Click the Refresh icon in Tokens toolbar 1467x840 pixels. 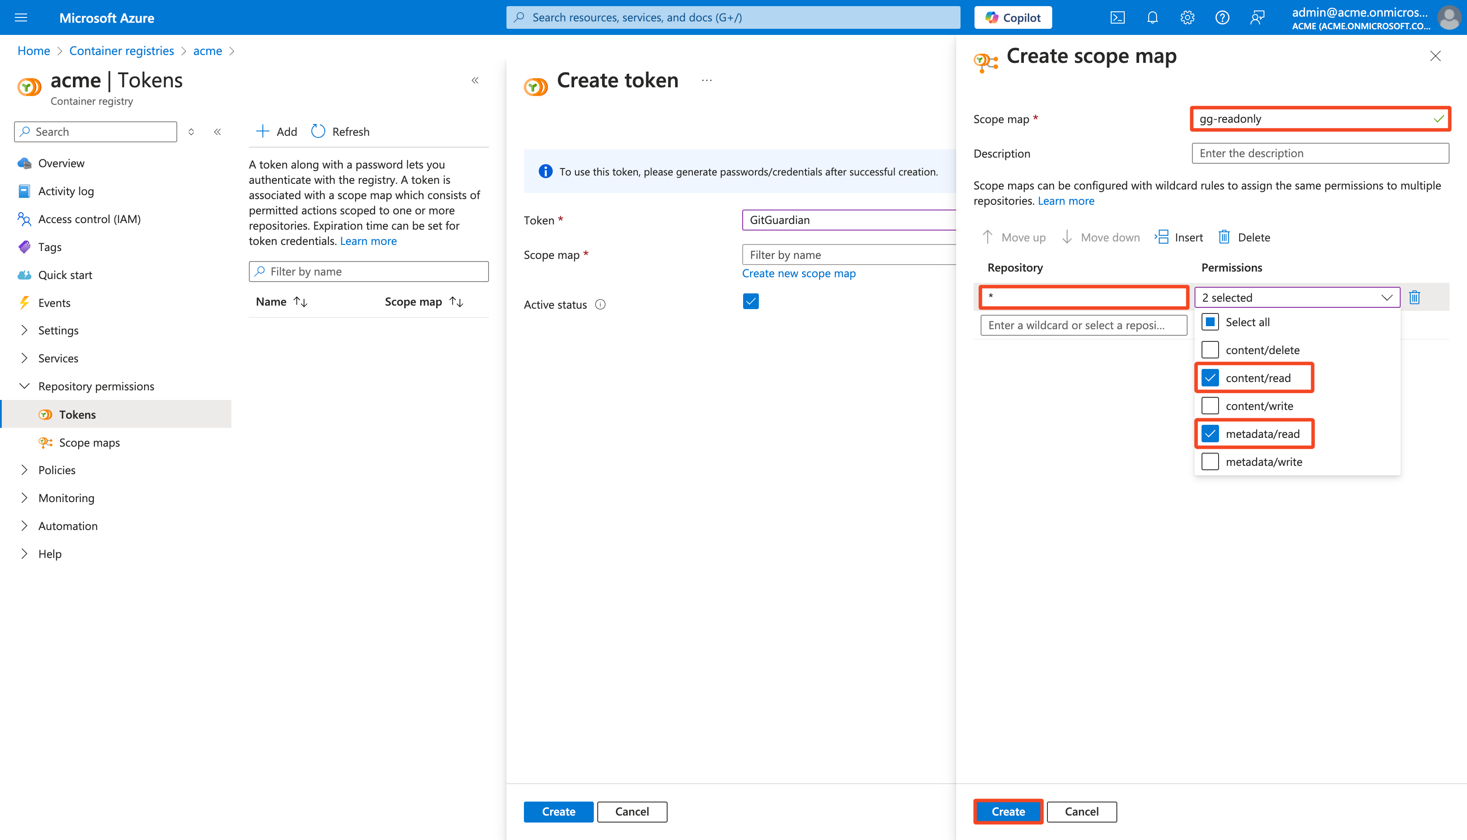tap(318, 131)
